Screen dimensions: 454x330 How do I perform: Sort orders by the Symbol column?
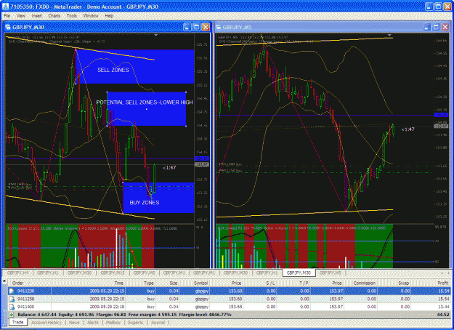195,283
